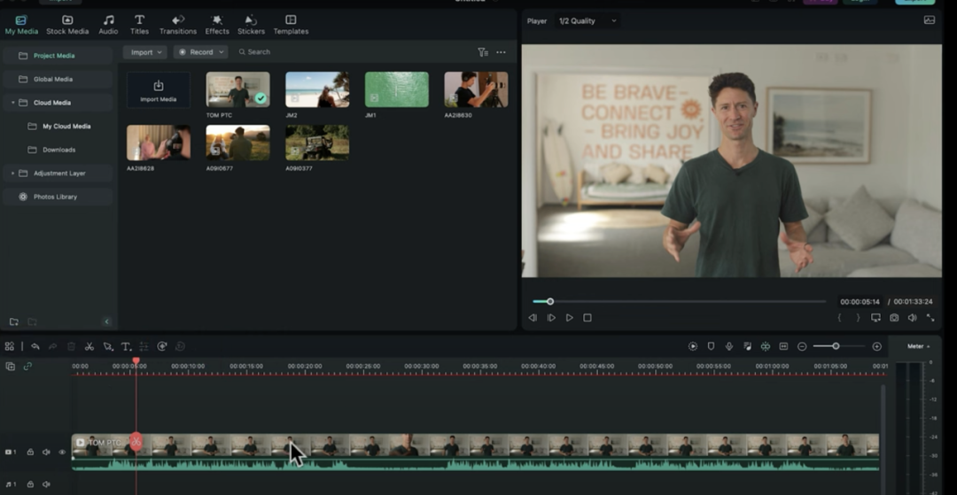
Task: Record voiceover using the microphone icon
Action: 728,346
